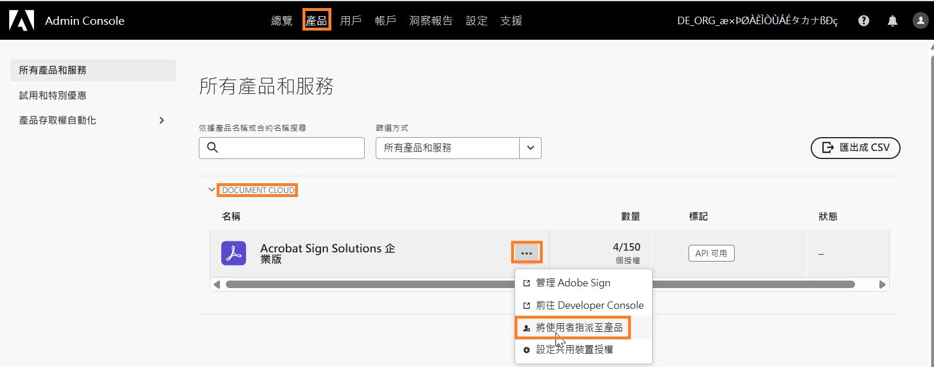The height and width of the screenshot is (367, 934).
Task: Open the 篩選方式 filter dropdown
Action: tap(530, 148)
